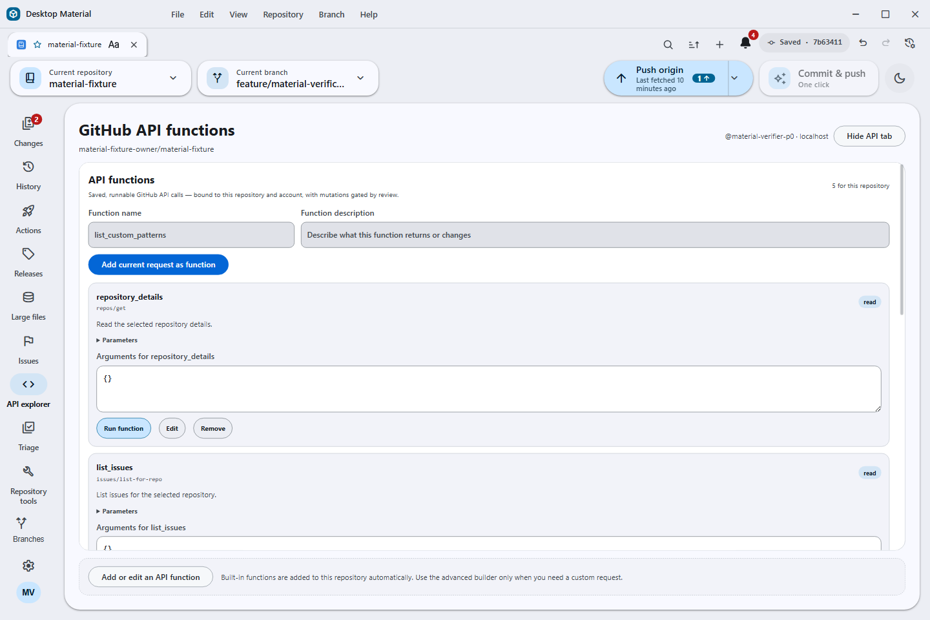
Task: Open the Current repository dropdown
Action: (101, 78)
